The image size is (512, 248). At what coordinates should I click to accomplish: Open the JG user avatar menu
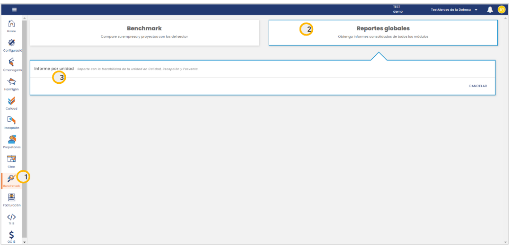click(501, 9)
